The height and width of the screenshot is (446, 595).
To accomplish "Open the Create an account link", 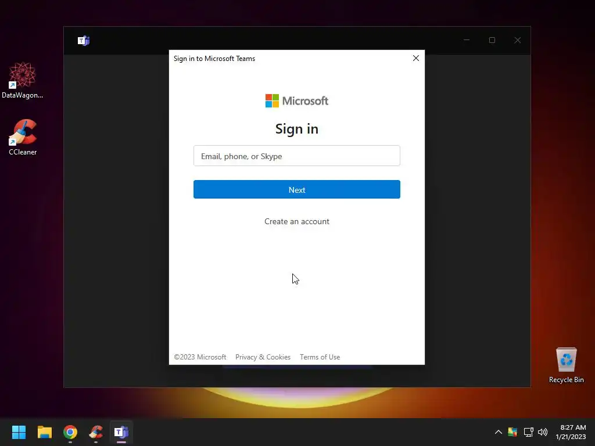I will 297,221.
